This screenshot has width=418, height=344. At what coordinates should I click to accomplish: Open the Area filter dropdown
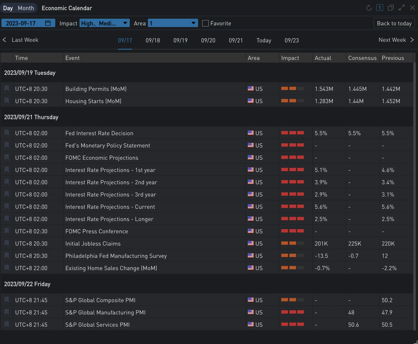coord(173,23)
